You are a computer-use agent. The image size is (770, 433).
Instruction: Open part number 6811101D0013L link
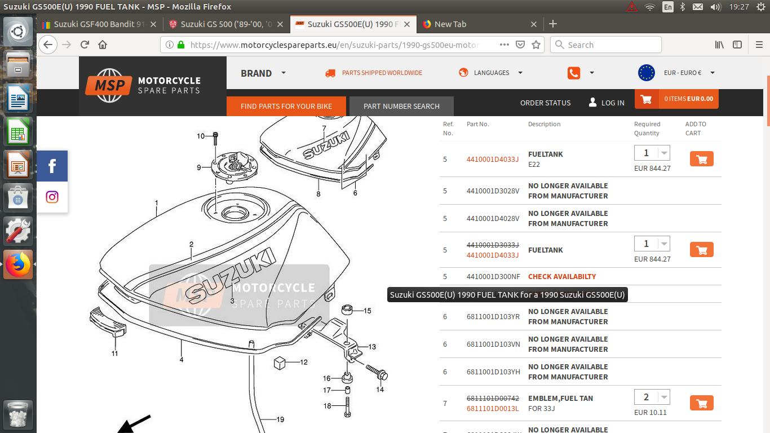point(493,408)
